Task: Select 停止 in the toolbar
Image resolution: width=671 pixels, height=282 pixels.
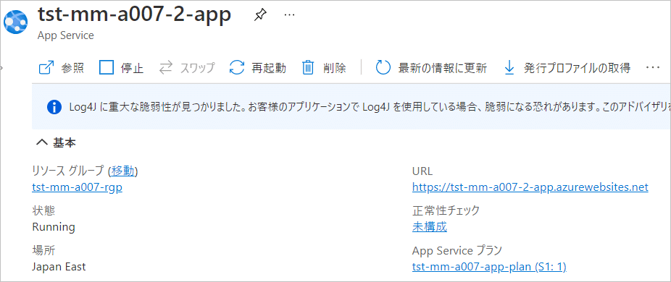Action: (x=132, y=68)
